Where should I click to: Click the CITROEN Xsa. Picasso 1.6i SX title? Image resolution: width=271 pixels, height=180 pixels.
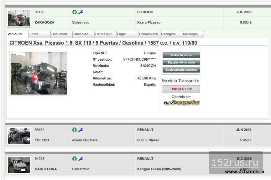click(x=103, y=43)
